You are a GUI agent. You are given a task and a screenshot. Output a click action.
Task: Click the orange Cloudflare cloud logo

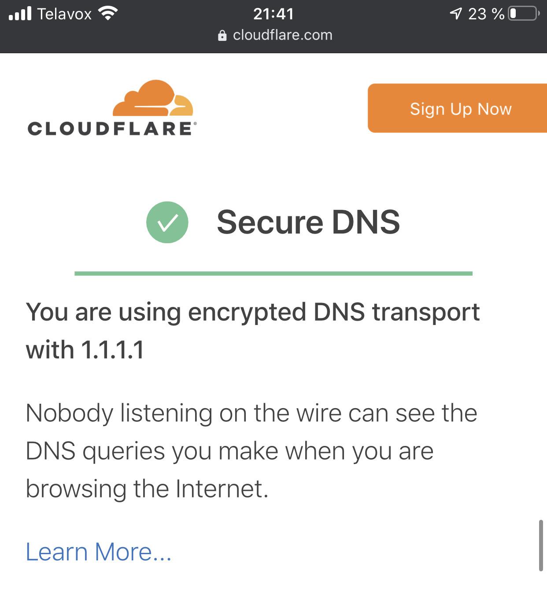coord(153,98)
